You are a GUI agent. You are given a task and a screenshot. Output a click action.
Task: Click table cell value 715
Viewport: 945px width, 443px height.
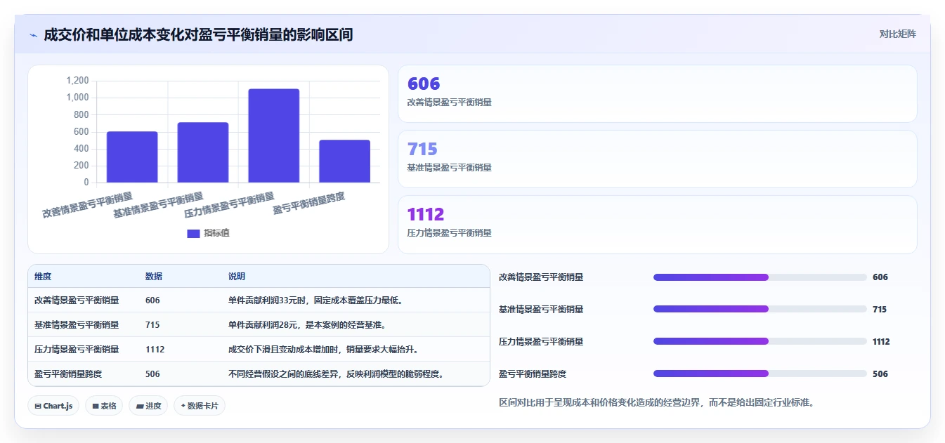(x=152, y=325)
